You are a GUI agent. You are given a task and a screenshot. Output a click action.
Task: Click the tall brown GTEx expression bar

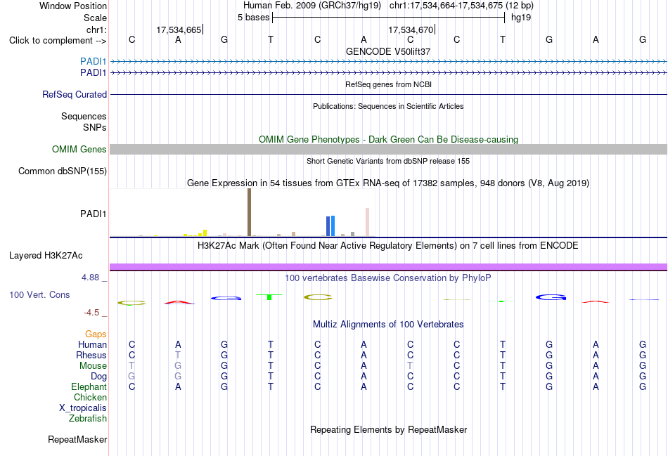249,212
